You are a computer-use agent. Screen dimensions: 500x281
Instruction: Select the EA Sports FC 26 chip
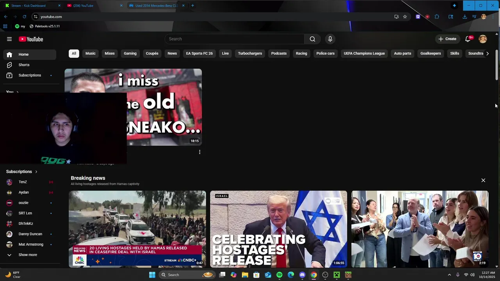coord(199,53)
